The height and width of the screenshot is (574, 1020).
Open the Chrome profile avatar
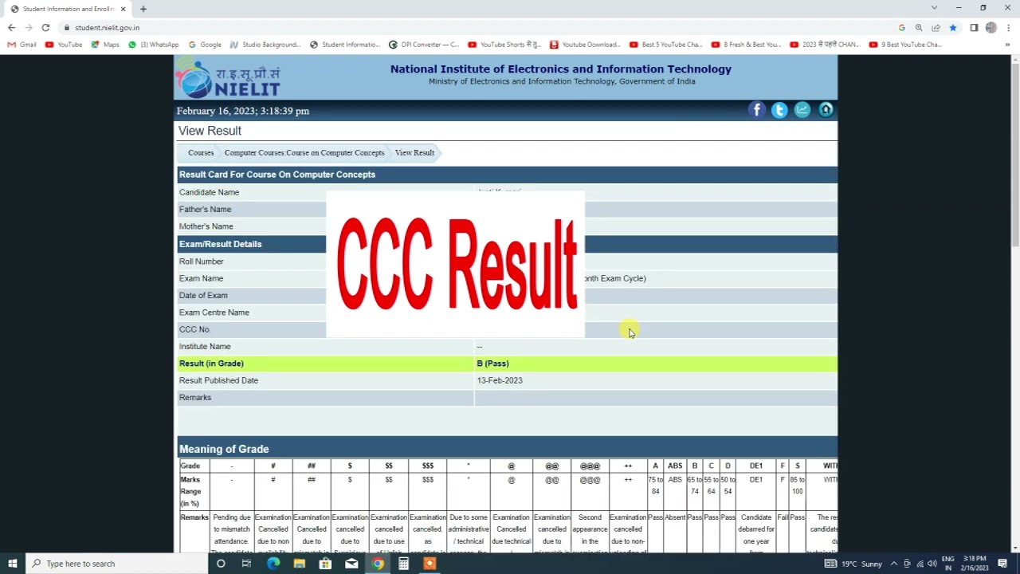(991, 28)
